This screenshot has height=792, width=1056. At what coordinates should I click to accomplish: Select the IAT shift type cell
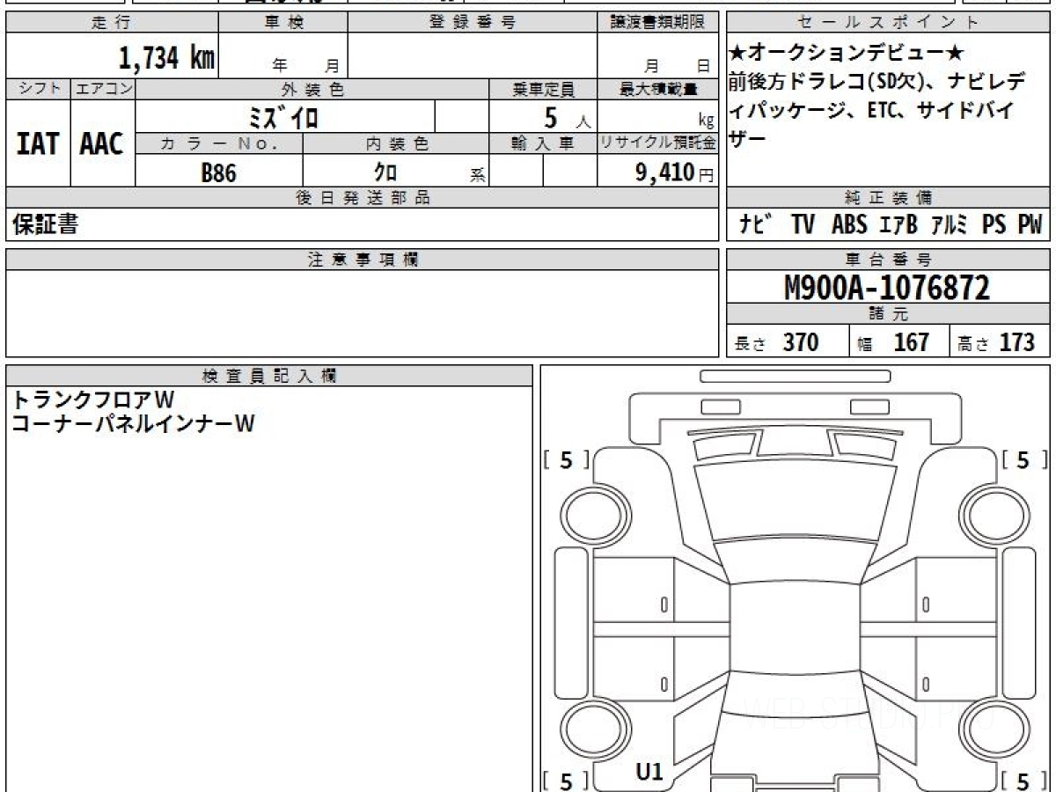pos(38,143)
